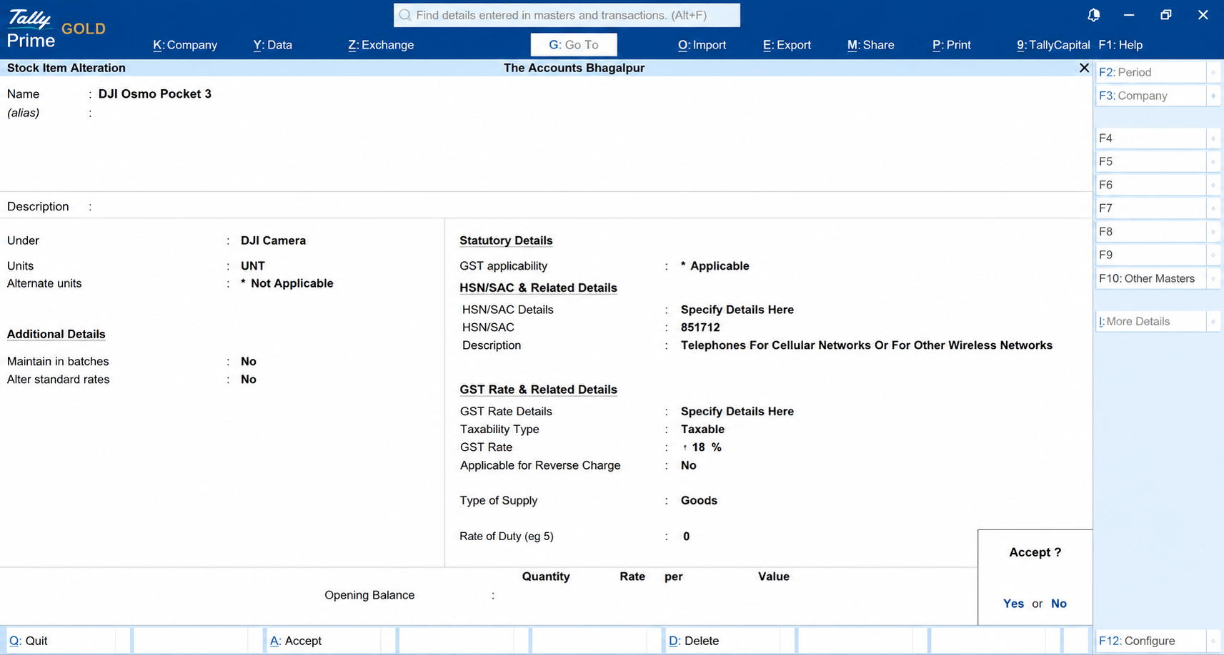The height and width of the screenshot is (655, 1224).
Task: Click the Additional Details heading
Action: pos(56,335)
